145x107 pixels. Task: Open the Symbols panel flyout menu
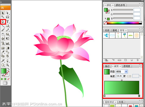(x=142, y=31)
